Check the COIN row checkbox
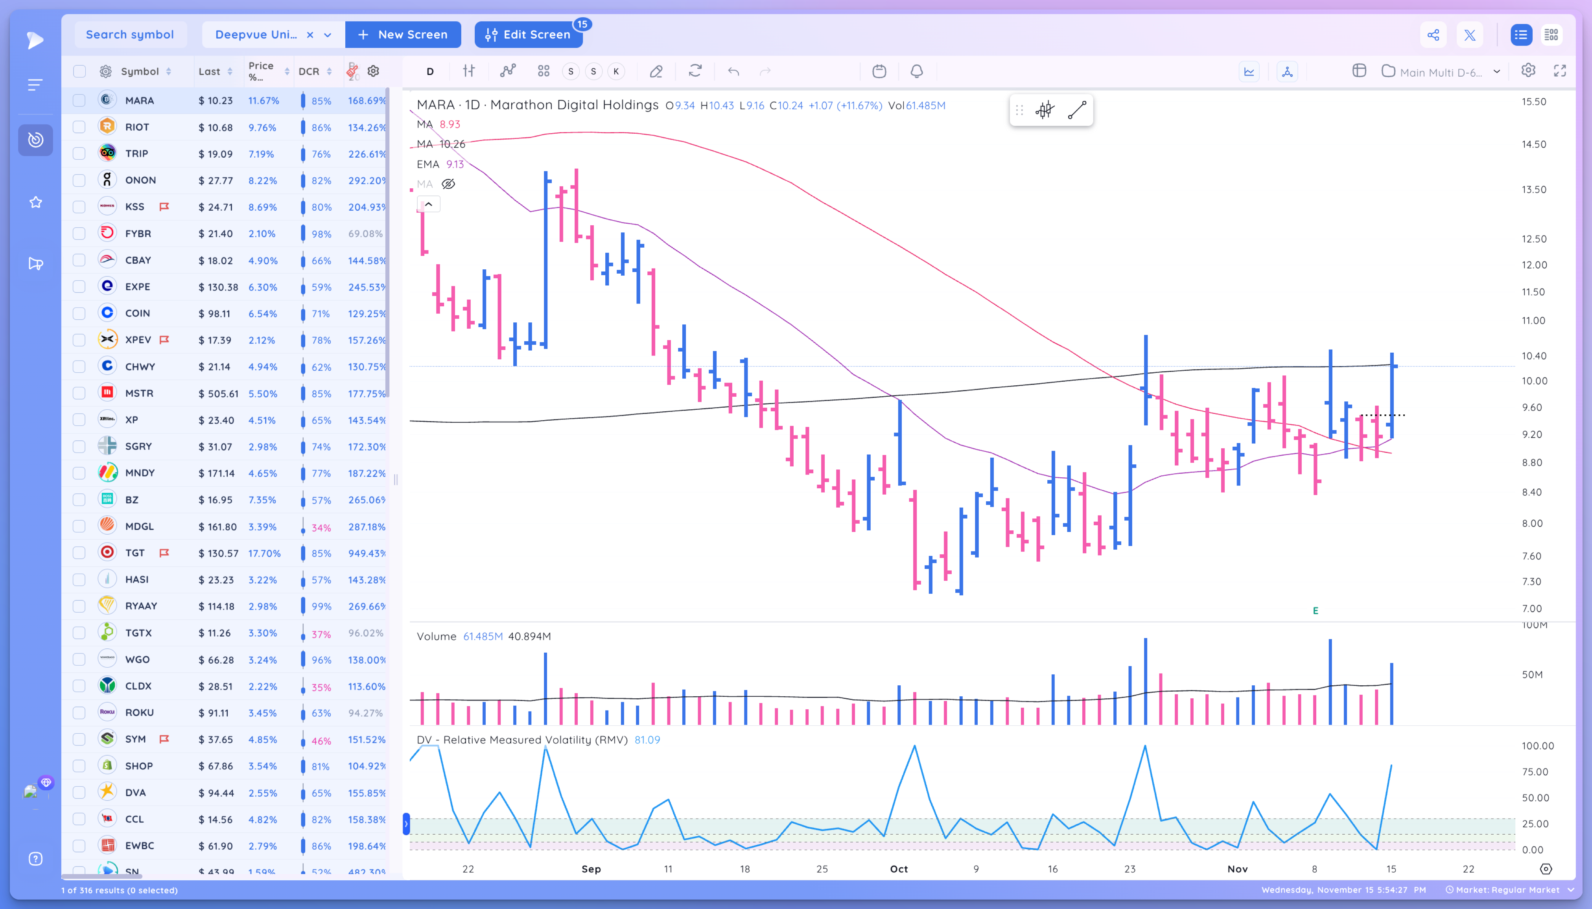The image size is (1592, 909). pos(79,313)
